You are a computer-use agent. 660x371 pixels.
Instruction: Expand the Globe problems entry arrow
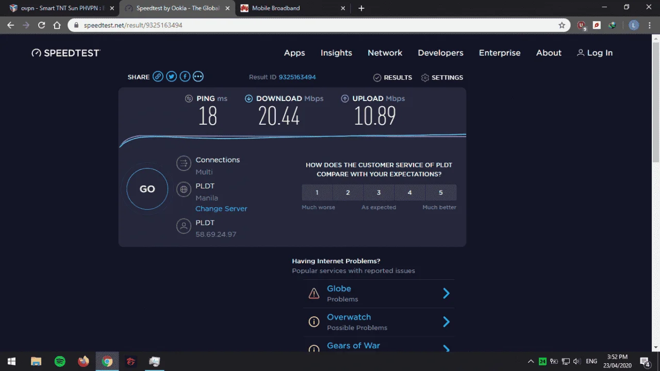pos(447,294)
